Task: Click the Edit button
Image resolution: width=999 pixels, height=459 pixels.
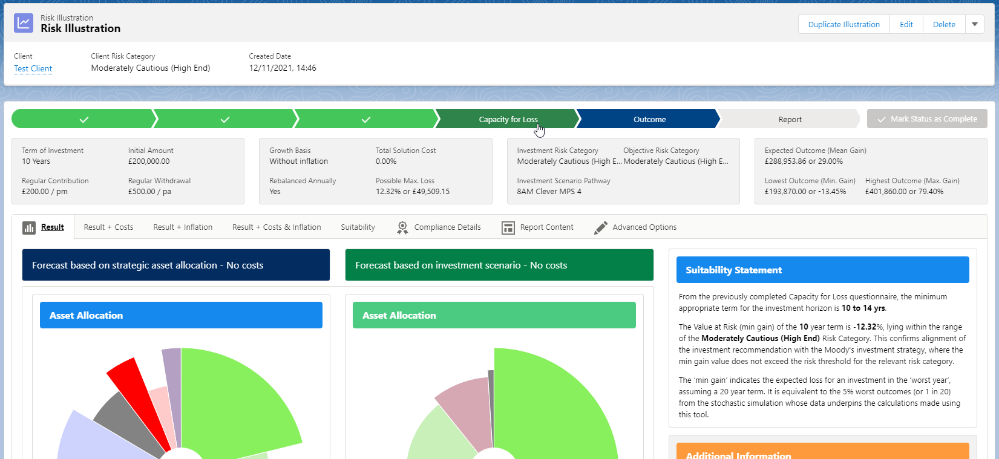Action: point(906,24)
